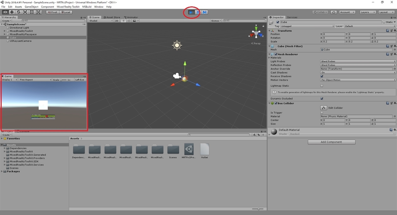Image resolution: width=397 pixels, height=215 pixels.
Task: Adjust the Game view Scale slider
Action: 64,80
